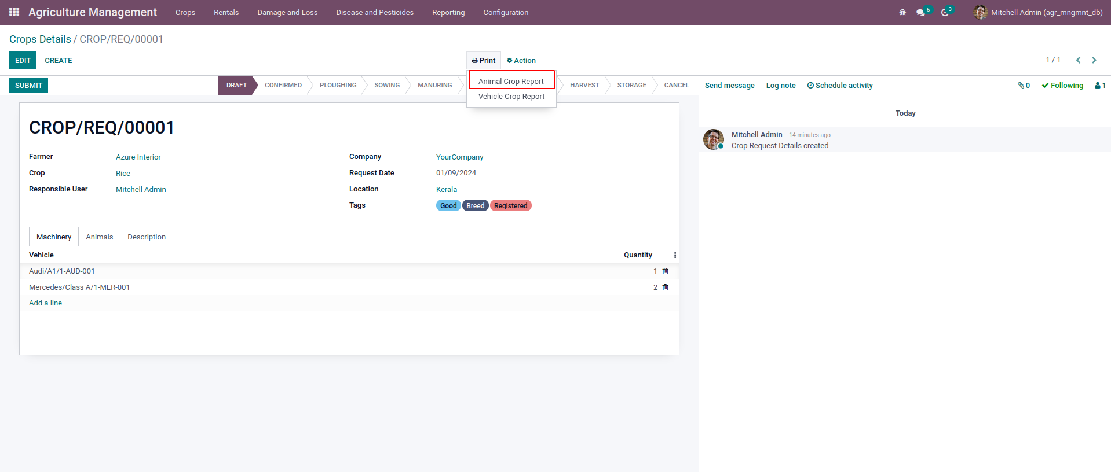Screen dimensions: 1111x472
Task: Click the SUBMIT button
Action: tap(29, 86)
